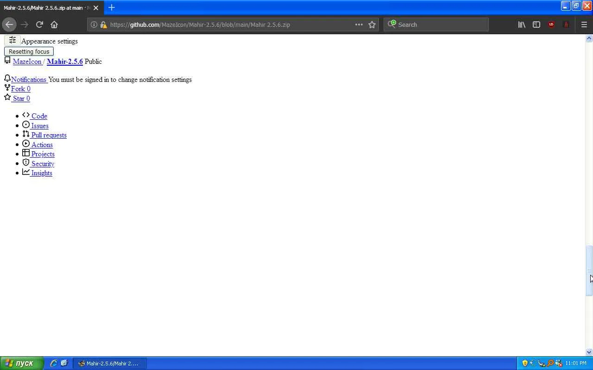The image size is (593, 370).
Task: Open the Appearance settings sliders button
Action: (x=13, y=41)
